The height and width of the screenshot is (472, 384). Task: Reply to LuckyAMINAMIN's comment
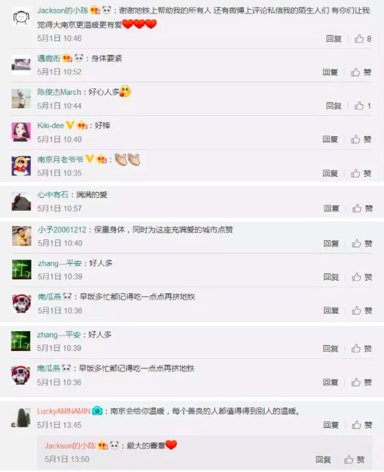point(331,425)
